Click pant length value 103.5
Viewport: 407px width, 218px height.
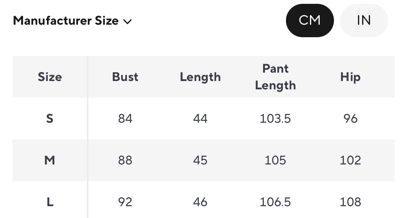tap(276, 119)
